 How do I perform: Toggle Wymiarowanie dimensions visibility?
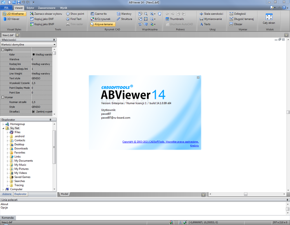tap(211, 19)
